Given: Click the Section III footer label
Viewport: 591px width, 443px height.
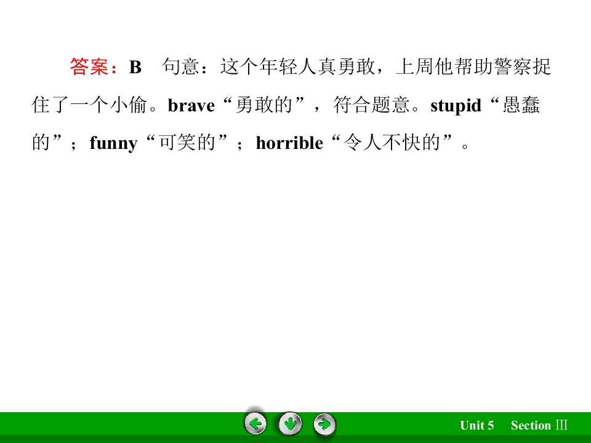Looking at the screenshot, I should pyautogui.click(x=539, y=425).
